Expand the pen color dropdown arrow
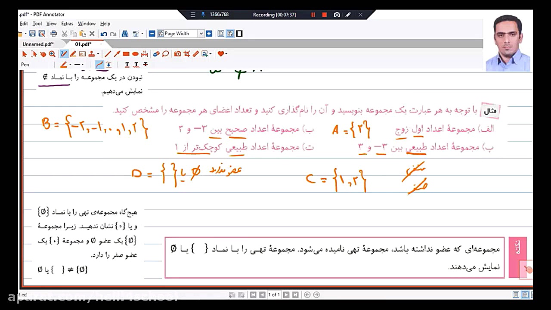 tap(70, 65)
